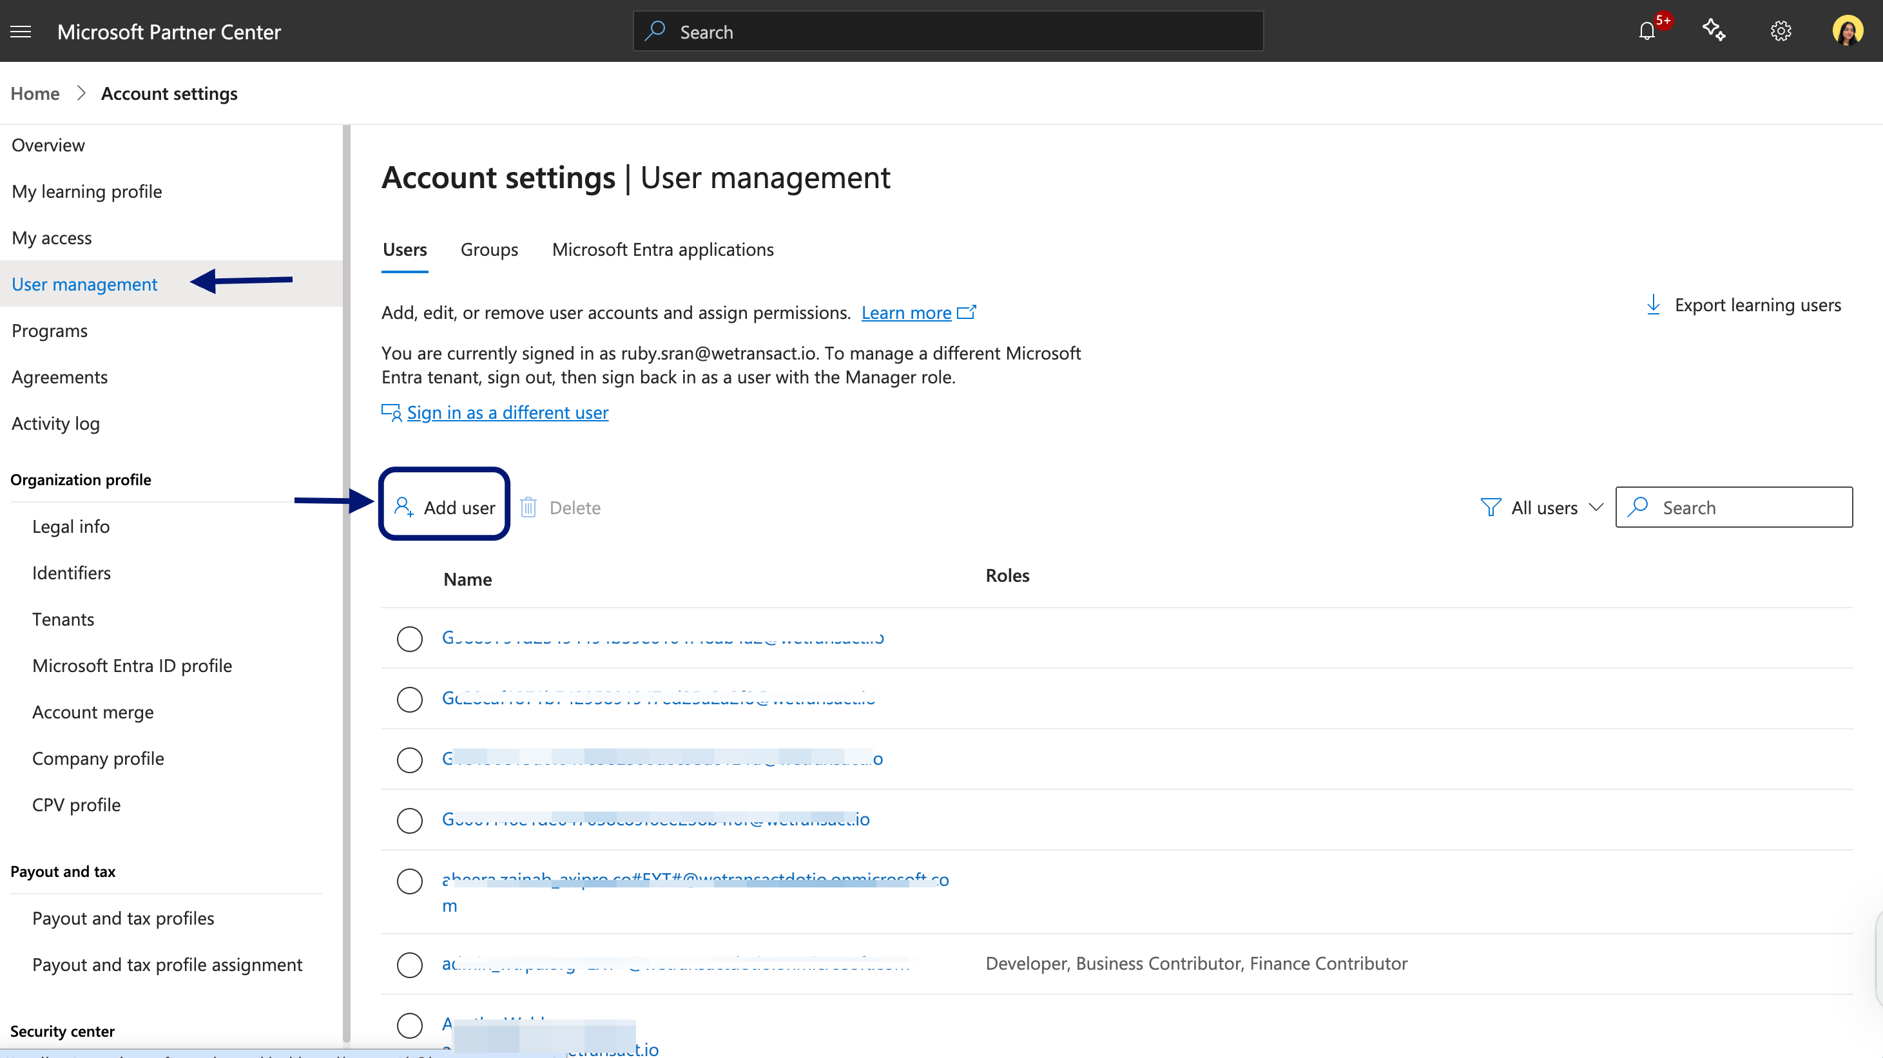The height and width of the screenshot is (1058, 1883).
Task: Click the Roles column header
Action: coord(1007,576)
